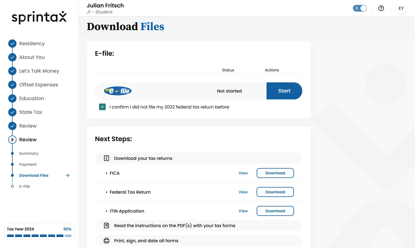
Task: Click the checkmark icon beside State Tax
Action: coord(12,112)
